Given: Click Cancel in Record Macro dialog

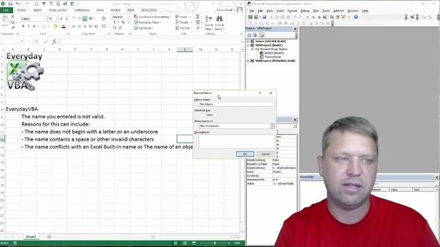Looking at the screenshot, I should click(x=265, y=154).
